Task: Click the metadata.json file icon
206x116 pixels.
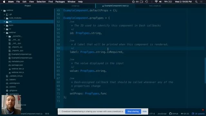Action: 10,62
